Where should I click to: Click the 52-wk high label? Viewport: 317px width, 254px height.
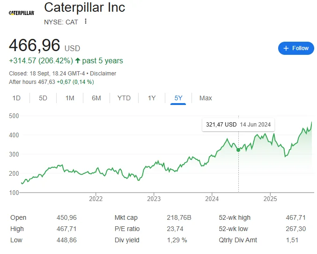[x=235, y=217]
